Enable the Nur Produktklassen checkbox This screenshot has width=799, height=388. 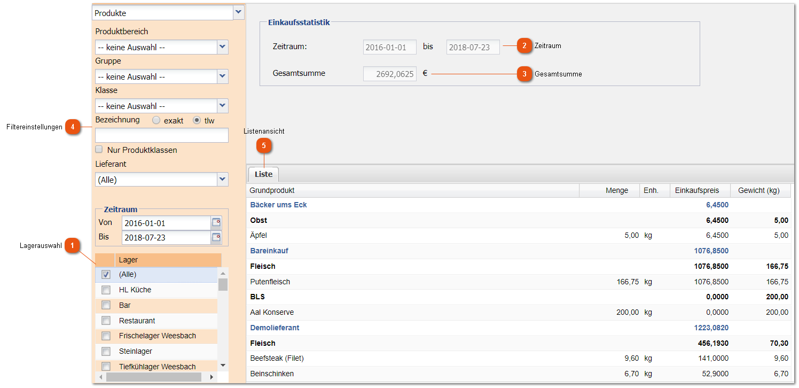(x=99, y=150)
